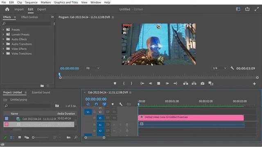Open the Effects panel menu
Viewport: 262px width, 147px height.
tap(15, 17)
